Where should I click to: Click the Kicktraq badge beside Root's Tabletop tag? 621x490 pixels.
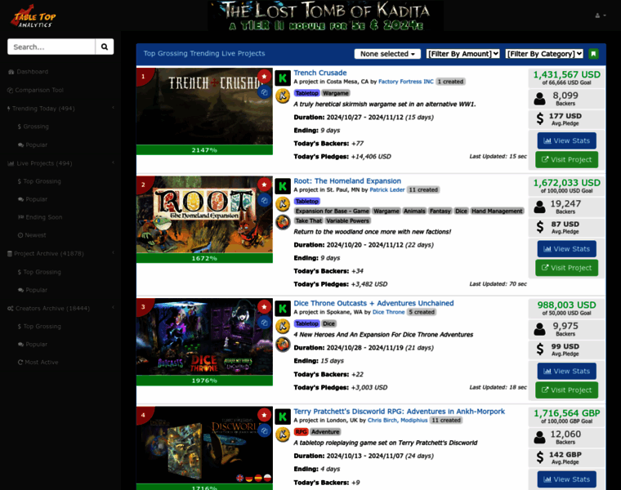pyautogui.click(x=283, y=204)
